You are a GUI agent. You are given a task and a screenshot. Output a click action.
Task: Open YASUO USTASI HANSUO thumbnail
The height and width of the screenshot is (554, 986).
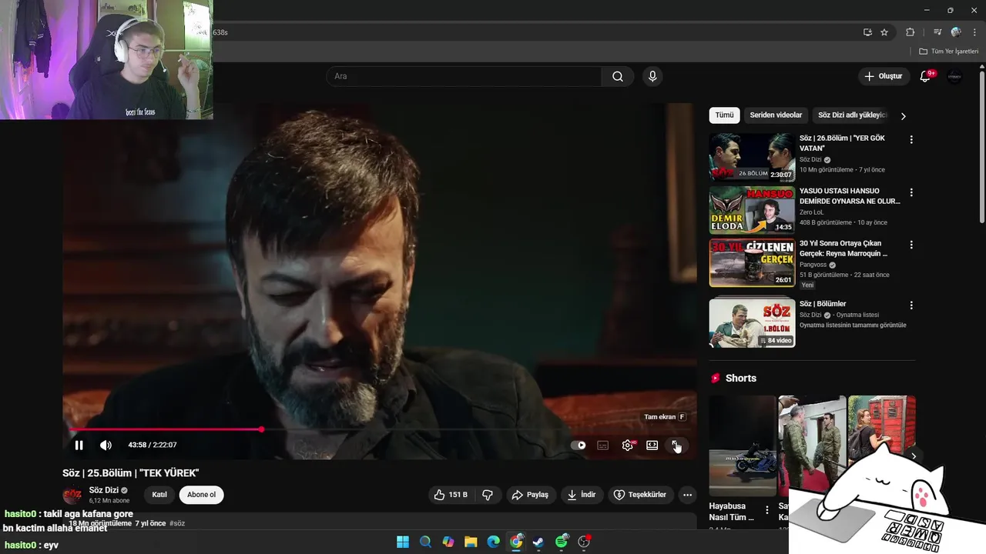tap(752, 210)
